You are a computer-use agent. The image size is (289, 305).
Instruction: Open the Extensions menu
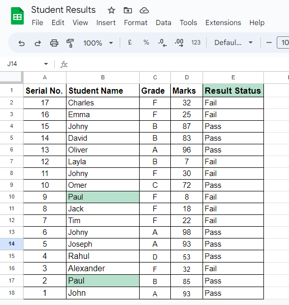point(223,23)
